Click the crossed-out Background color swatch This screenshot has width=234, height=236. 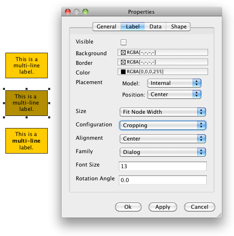click(x=123, y=53)
